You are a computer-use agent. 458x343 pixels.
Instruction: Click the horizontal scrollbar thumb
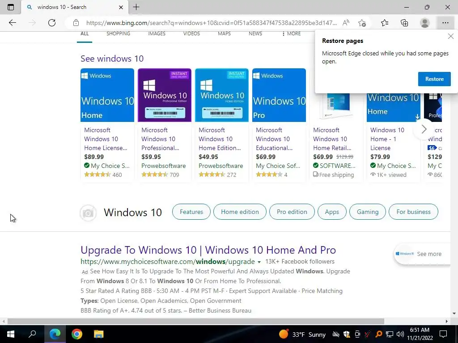196,321
